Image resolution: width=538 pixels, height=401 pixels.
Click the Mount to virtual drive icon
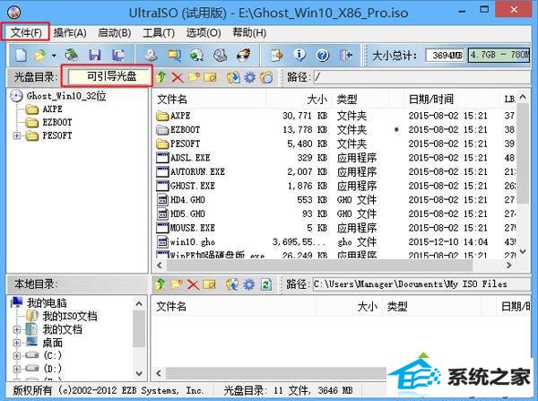click(x=220, y=55)
